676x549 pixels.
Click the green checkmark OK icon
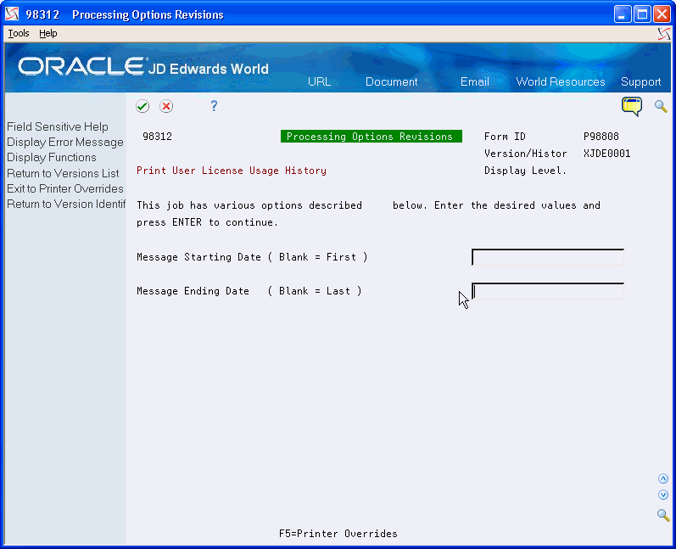[x=142, y=106]
